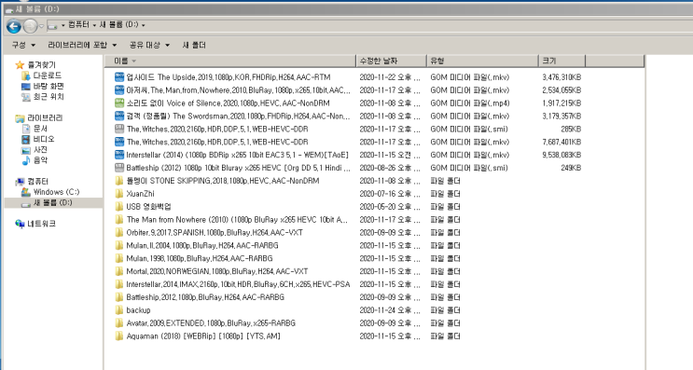Viewport: 693px width, 370px height.
Task: Open the 문서 library
Action: [40, 129]
